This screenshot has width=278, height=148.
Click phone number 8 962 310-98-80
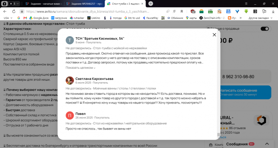coord(238,77)
